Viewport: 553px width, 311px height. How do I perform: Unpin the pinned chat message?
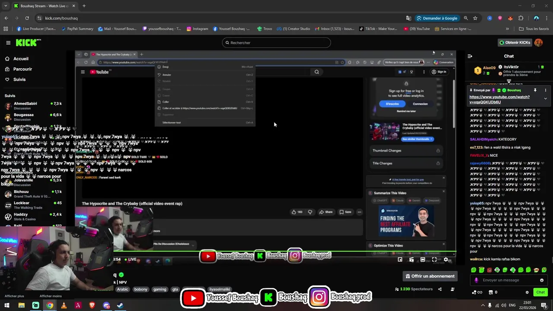(x=535, y=90)
